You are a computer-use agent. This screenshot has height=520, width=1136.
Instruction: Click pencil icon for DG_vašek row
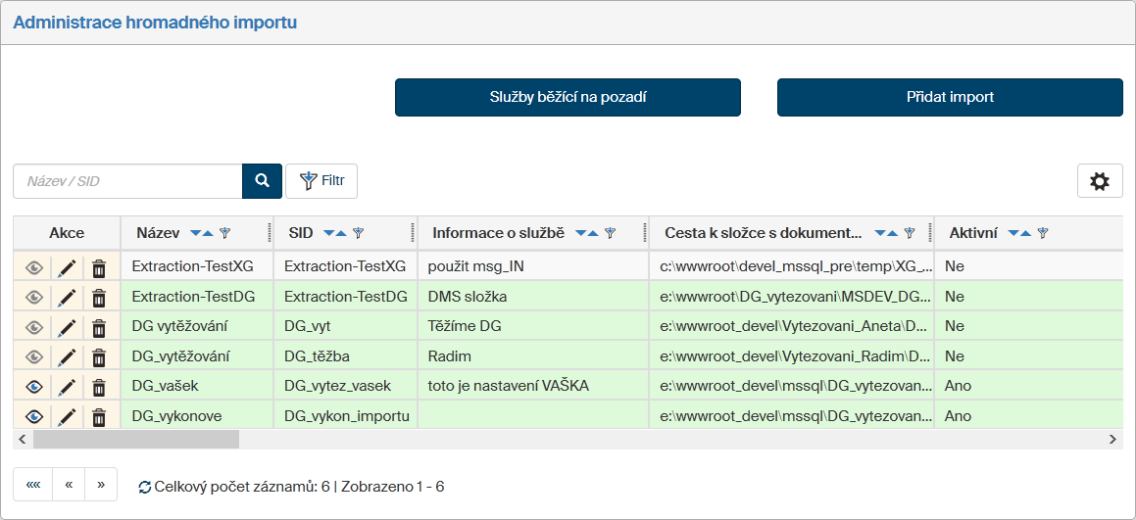click(67, 387)
